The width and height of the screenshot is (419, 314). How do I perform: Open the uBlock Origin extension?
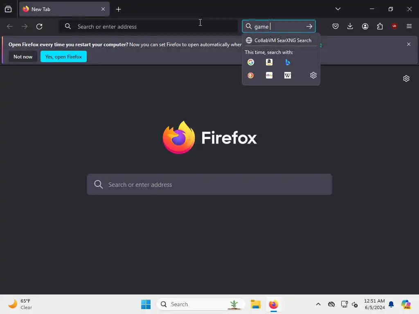click(394, 26)
